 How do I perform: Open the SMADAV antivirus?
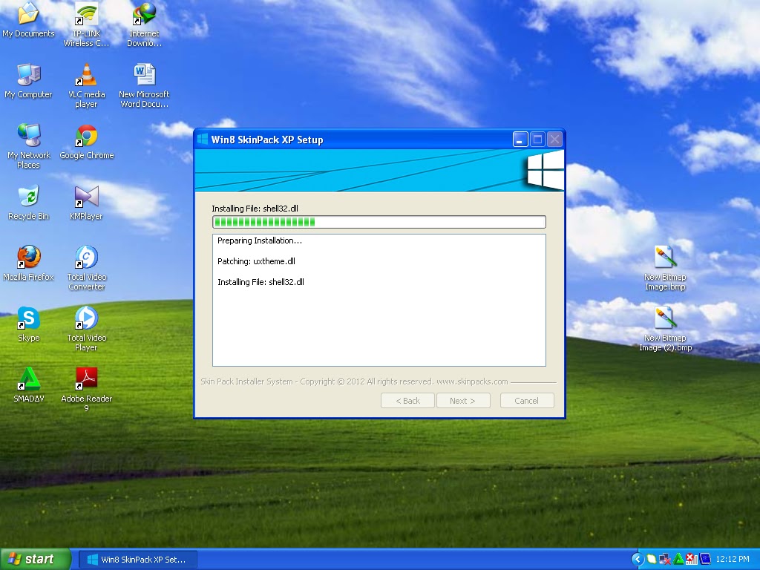coord(29,379)
